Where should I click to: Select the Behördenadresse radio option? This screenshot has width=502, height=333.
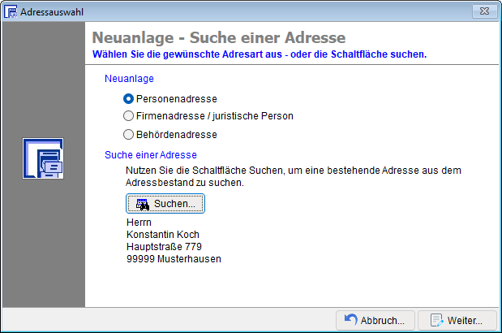tap(128, 134)
